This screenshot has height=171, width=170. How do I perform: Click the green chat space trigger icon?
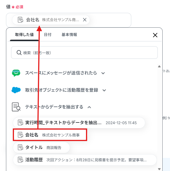tap(16, 73)
